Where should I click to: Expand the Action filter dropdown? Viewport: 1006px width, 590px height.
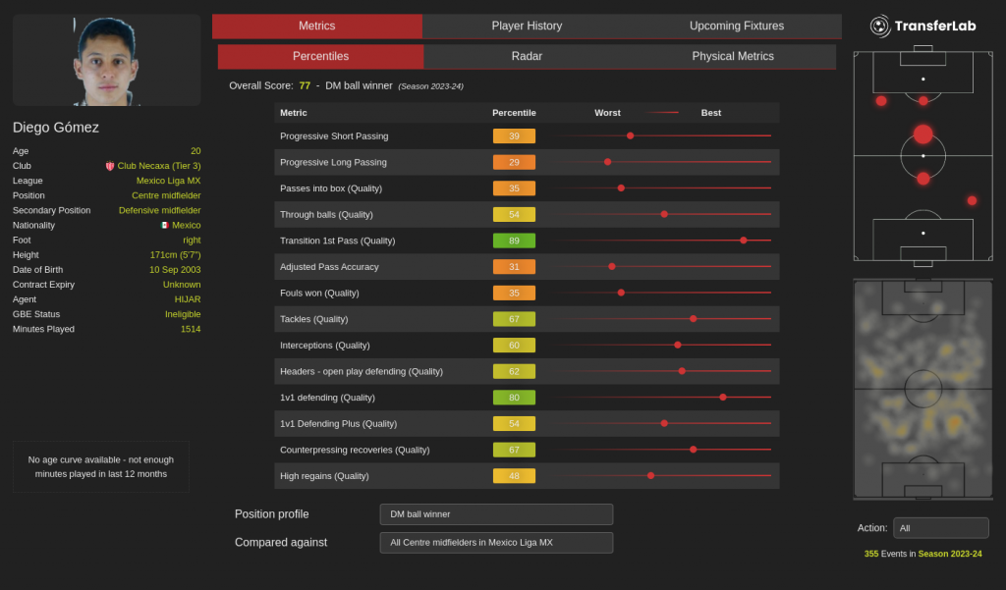click(x=940, y=528)
